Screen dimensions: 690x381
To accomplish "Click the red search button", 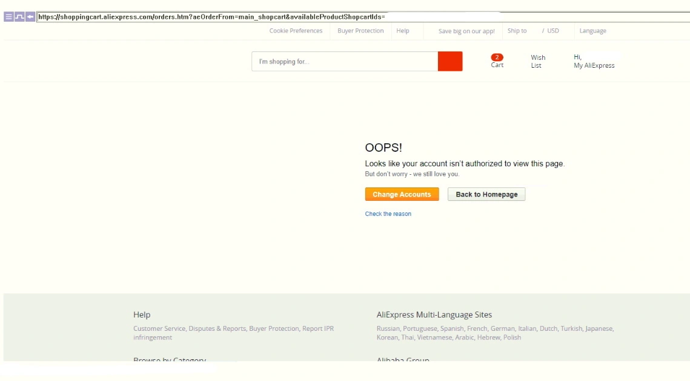I will point(450,62).
